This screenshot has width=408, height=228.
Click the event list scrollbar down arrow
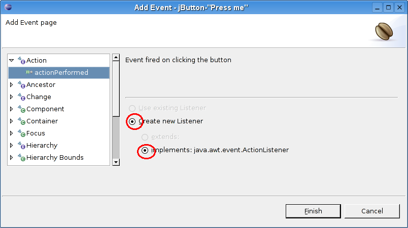point(116,162)
